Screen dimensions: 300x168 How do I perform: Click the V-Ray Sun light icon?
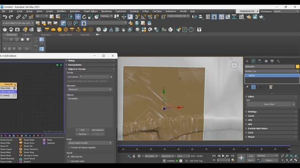[x=84, y=29]
